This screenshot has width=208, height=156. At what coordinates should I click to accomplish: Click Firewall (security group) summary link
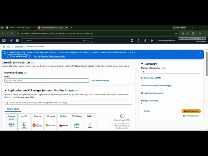coord(152,93)
